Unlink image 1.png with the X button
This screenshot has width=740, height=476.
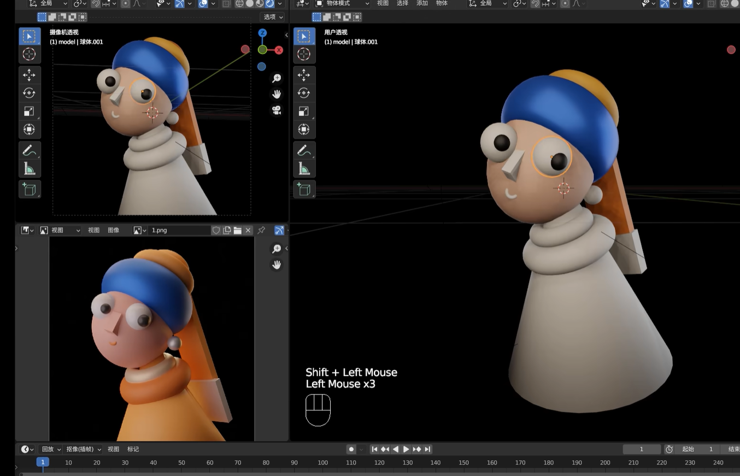coord(248,230)
